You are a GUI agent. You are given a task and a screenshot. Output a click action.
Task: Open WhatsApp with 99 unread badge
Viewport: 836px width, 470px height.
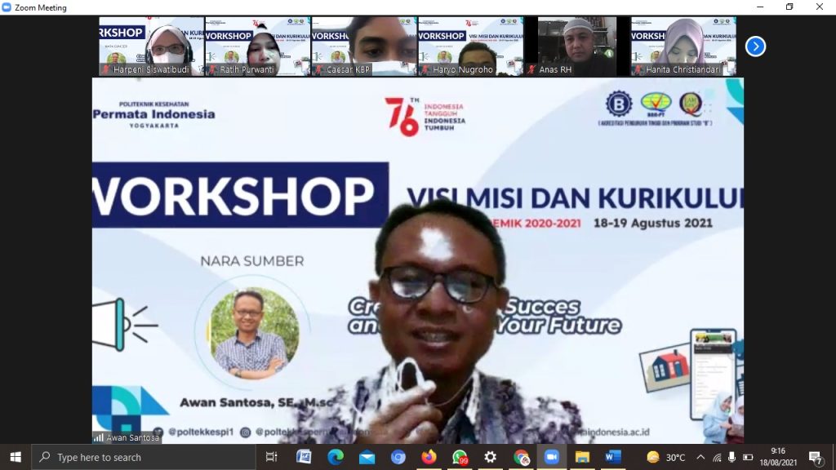[460, 457]
